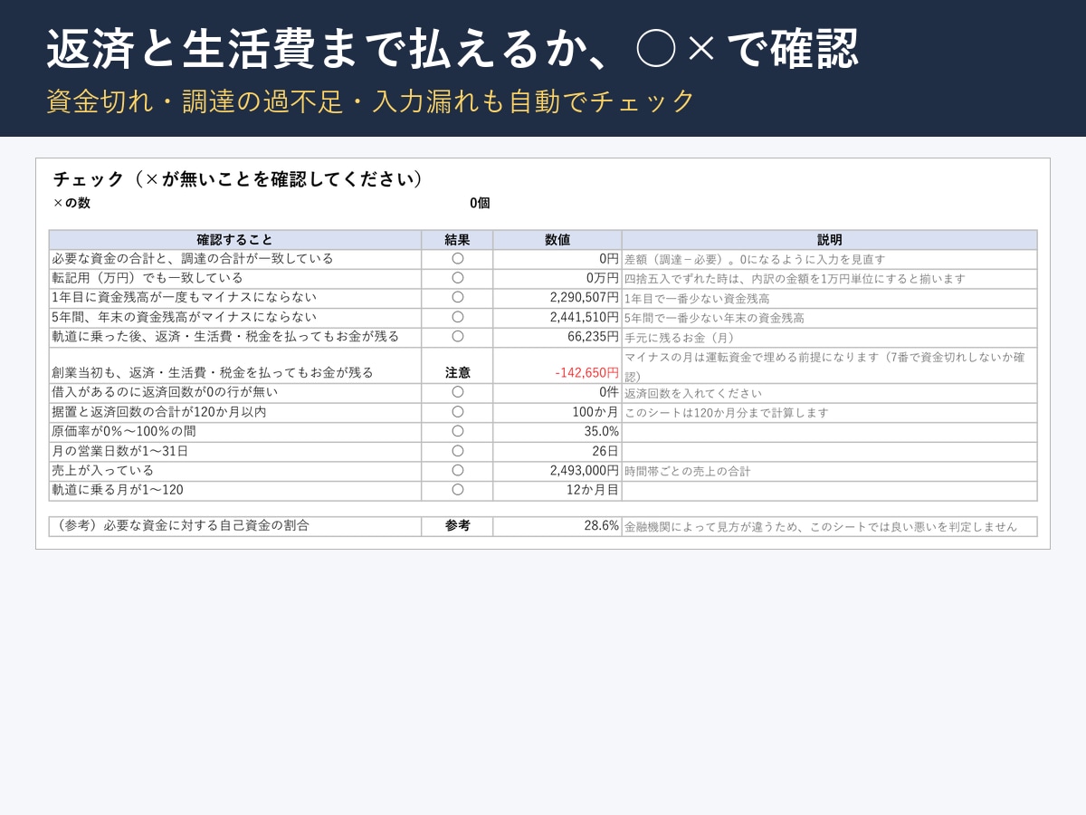Image resolution: width=1086 pixels, height=815 pixels.
Task: Select the ×の数 label cell
Action: click(71, 203)
